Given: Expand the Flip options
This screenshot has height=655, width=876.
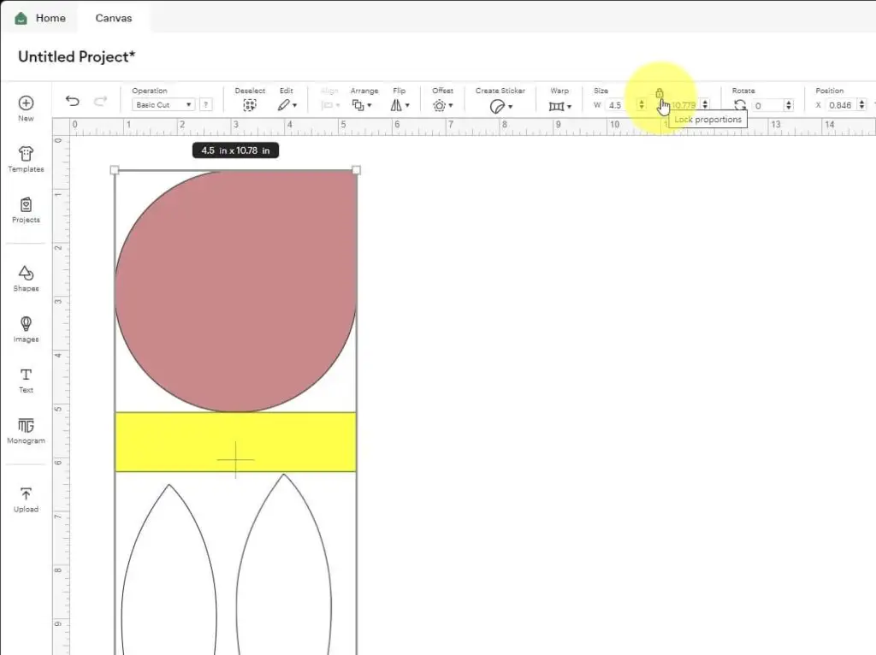Looking at the screenshot, I should (400, 105).
